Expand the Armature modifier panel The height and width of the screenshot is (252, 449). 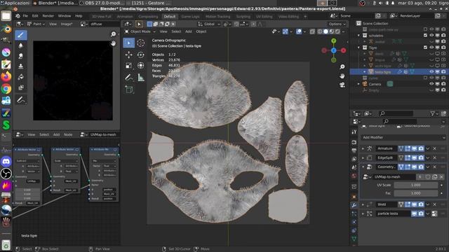click(363, 148)
